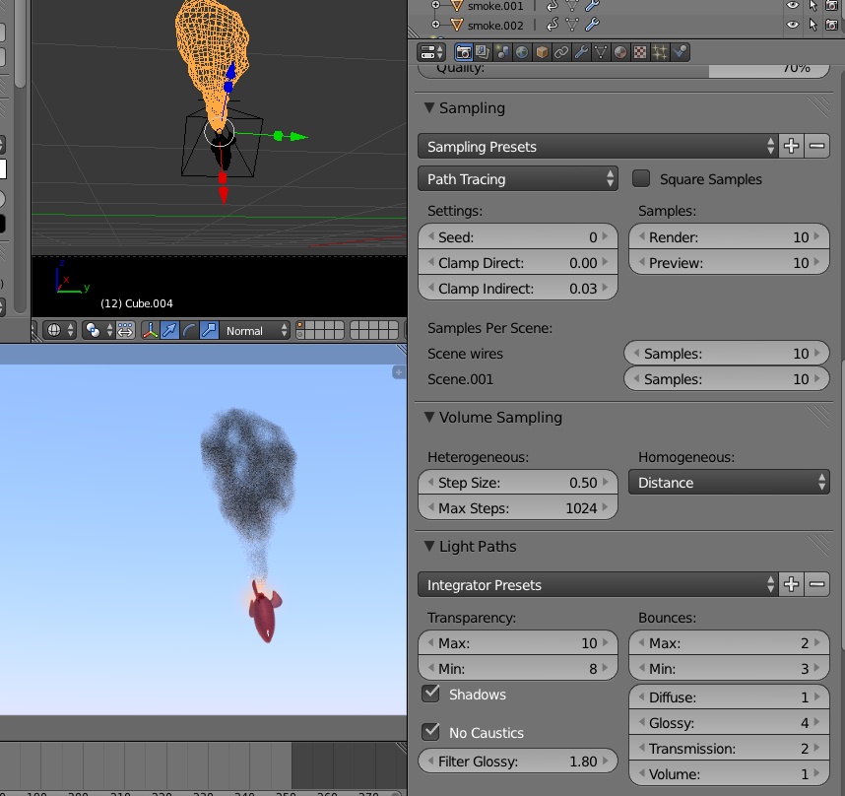Viewport: 845px width, 796px height.
Task: Toggle renderability camera for smoke.001
Action: [x=832, y=5]
